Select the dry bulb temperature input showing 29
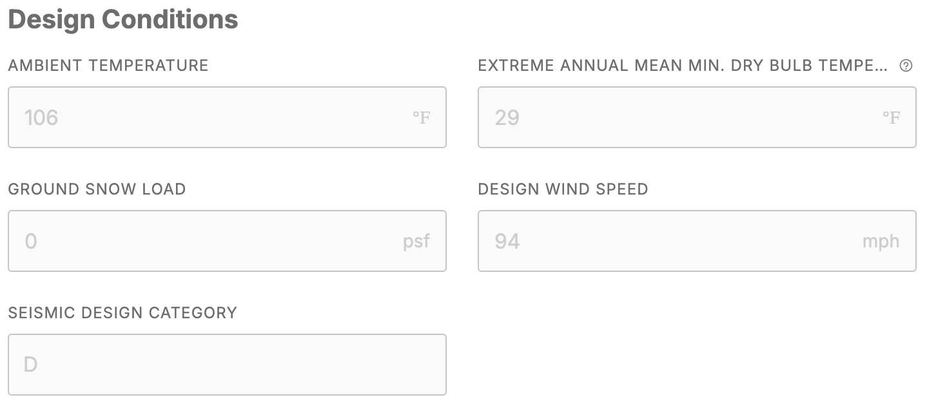 coord(697,117)
